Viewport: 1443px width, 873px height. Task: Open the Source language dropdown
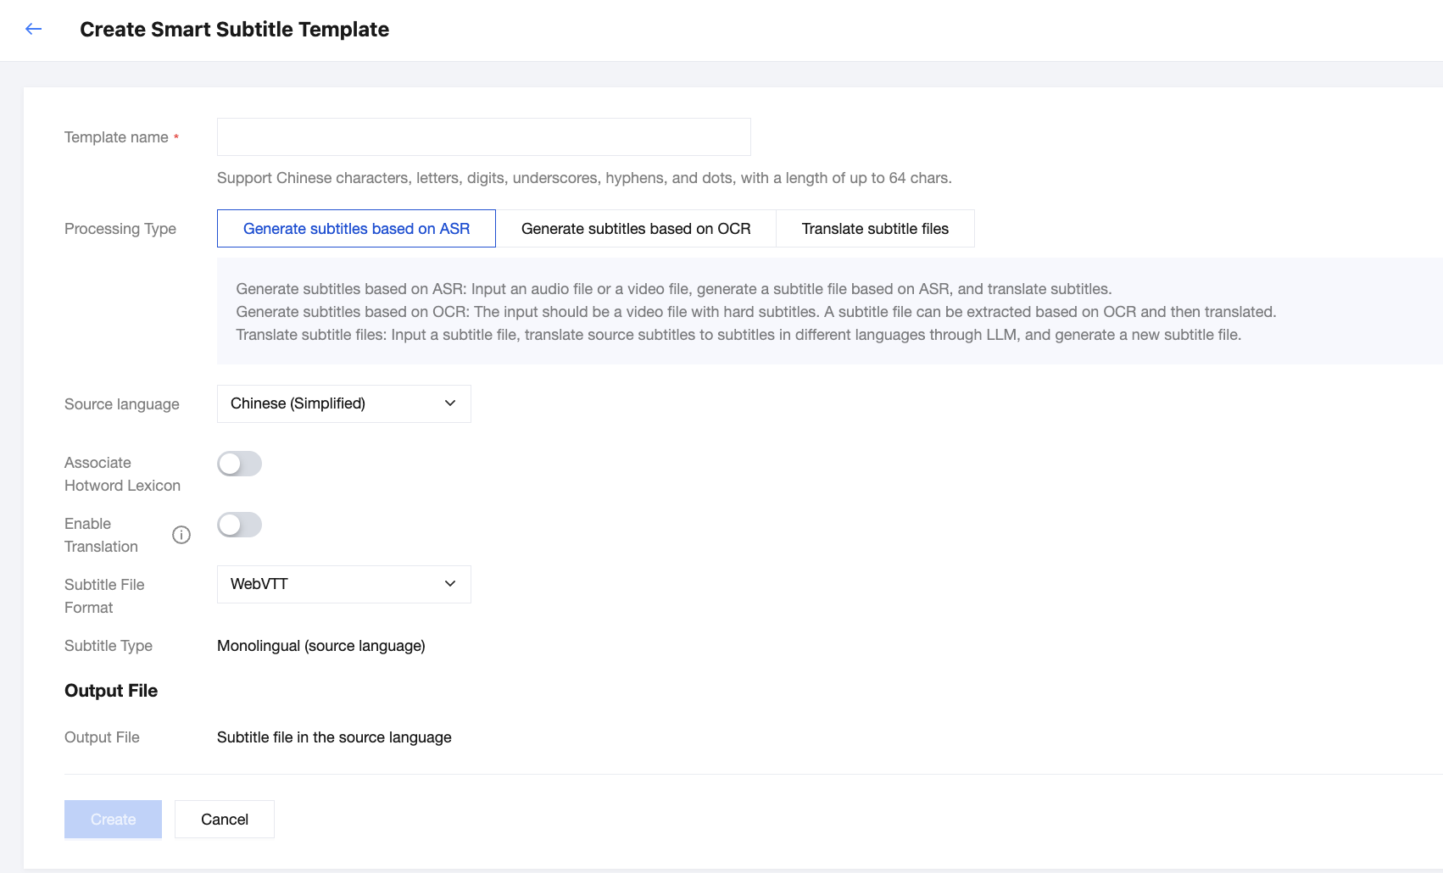point(343,404)
